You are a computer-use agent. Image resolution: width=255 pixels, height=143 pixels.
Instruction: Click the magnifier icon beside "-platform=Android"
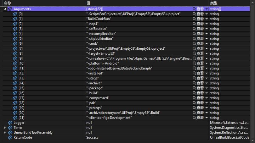point(194,63)
